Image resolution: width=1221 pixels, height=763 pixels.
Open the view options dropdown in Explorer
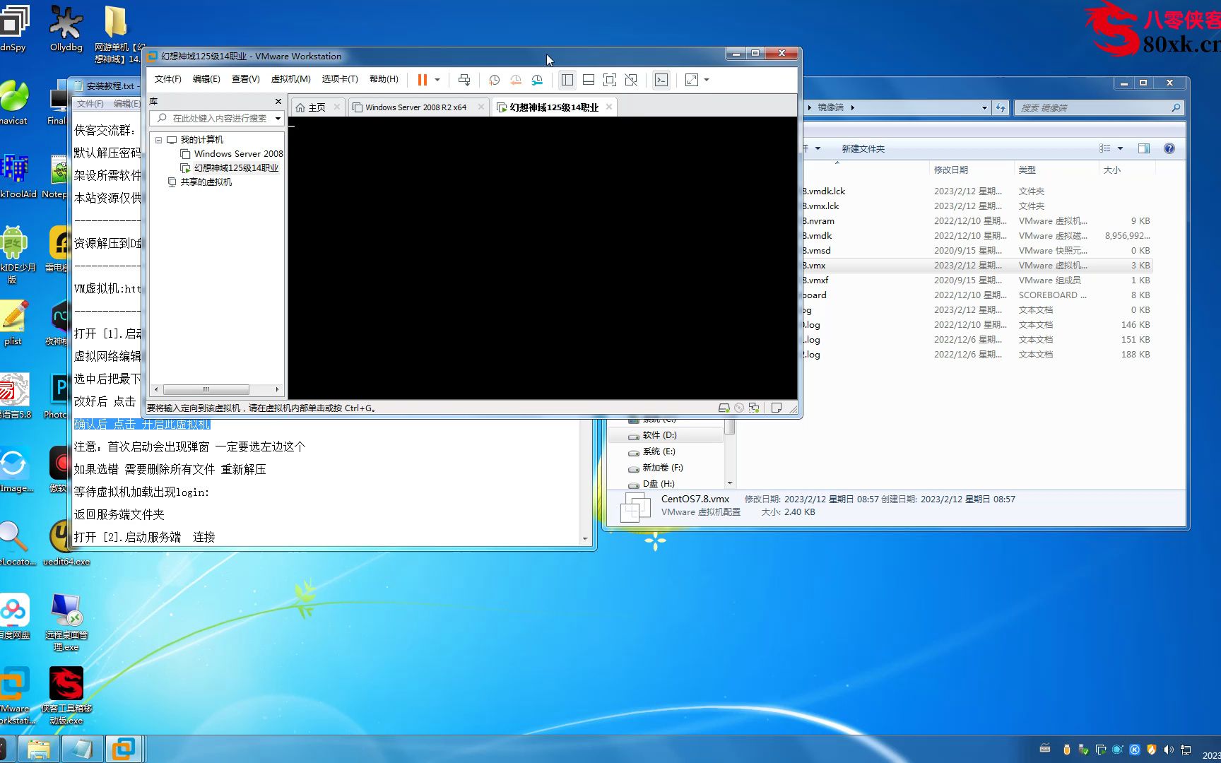1120,148
